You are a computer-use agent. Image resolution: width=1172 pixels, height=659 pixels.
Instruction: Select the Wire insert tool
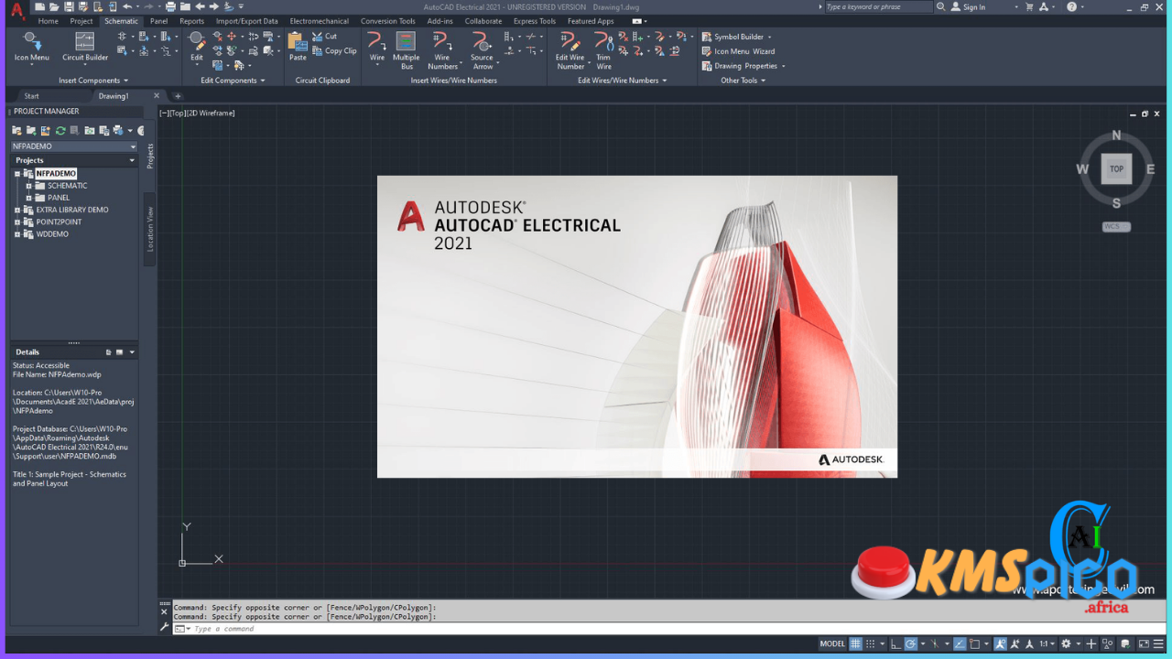[377, 48]
